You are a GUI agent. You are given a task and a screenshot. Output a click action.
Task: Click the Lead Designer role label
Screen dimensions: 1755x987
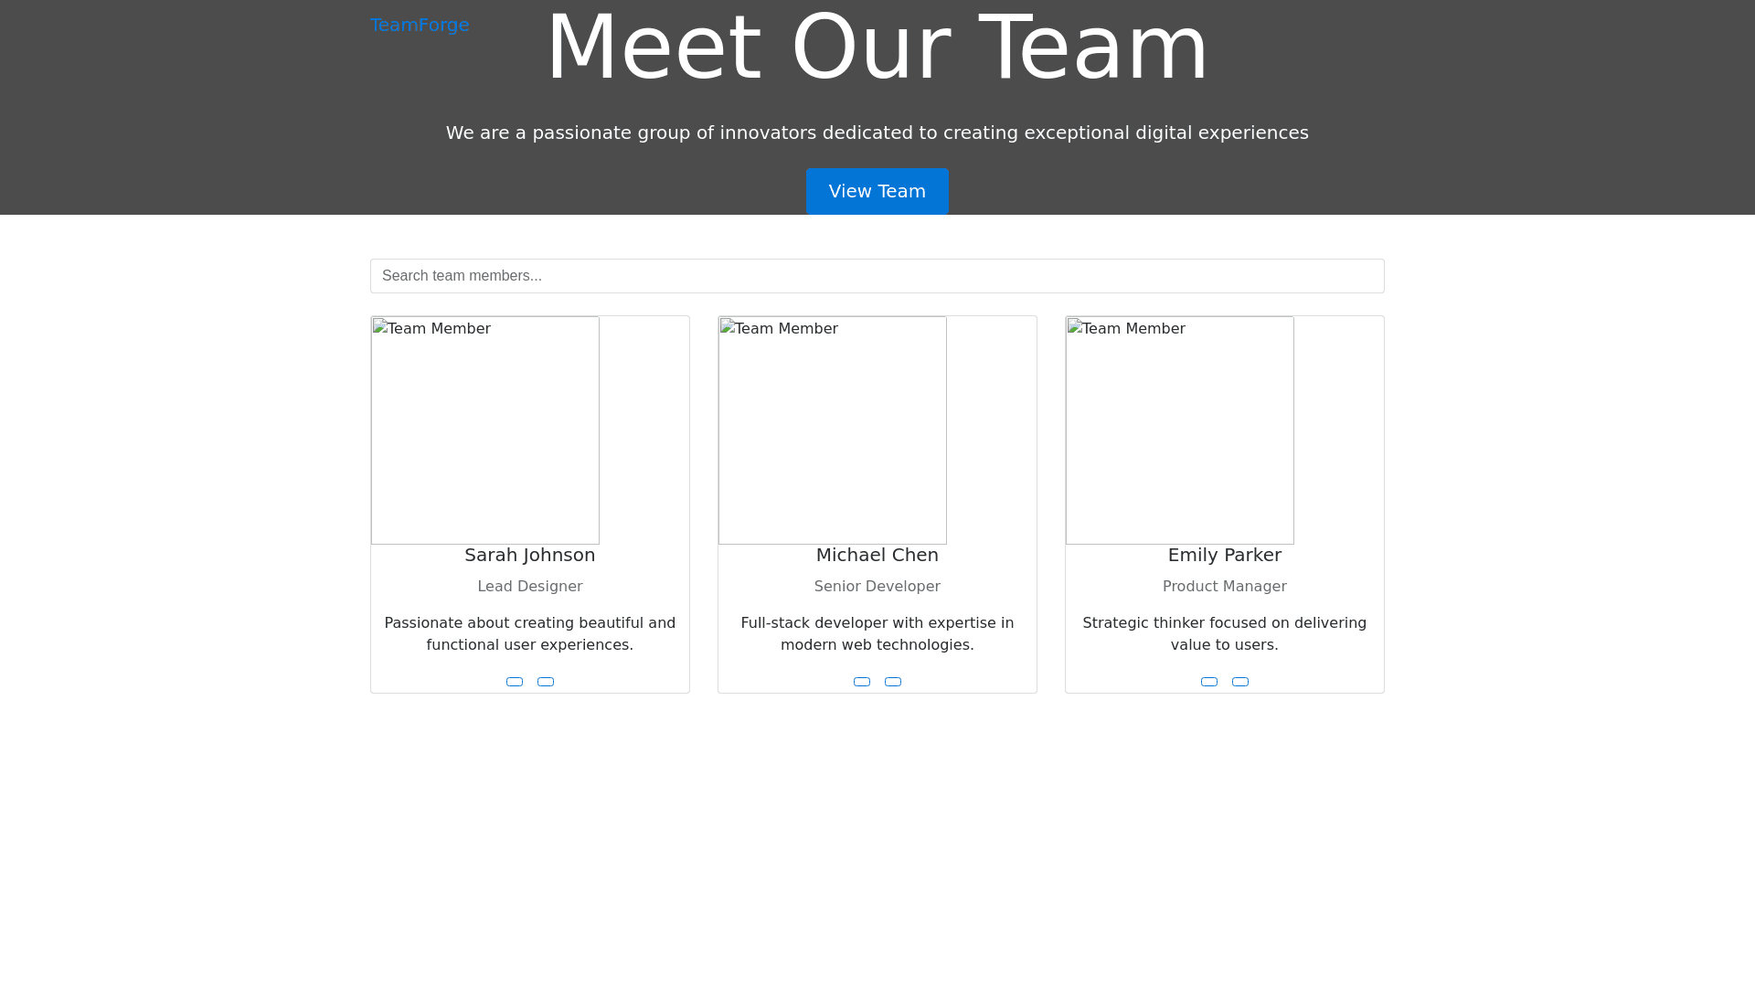[529, 587]
